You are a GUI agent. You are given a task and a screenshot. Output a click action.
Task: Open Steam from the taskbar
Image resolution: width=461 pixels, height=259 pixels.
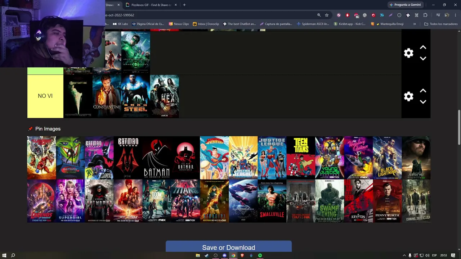(x=206, y=255)
